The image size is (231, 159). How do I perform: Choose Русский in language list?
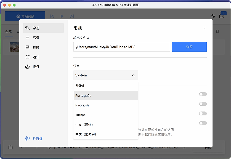pos(106,105)
